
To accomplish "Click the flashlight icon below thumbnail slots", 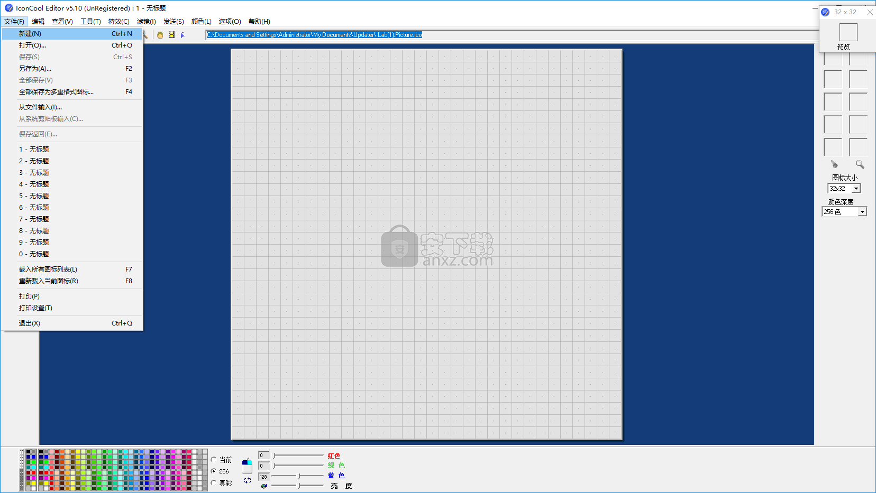I will [x=834, y=164].
